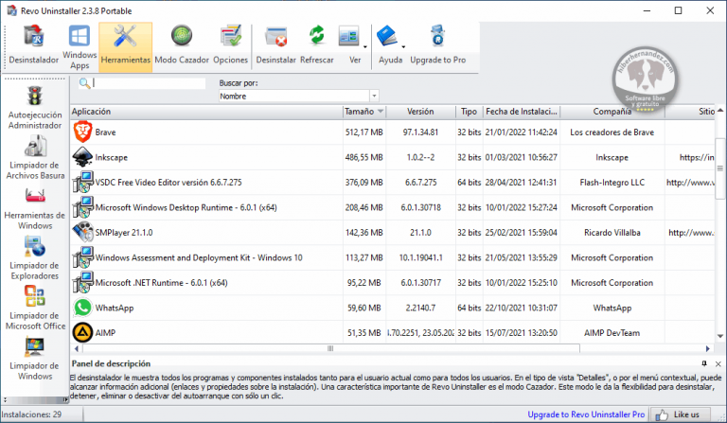
Task: Click the search magnifier icon
Action: pos(84,83)
